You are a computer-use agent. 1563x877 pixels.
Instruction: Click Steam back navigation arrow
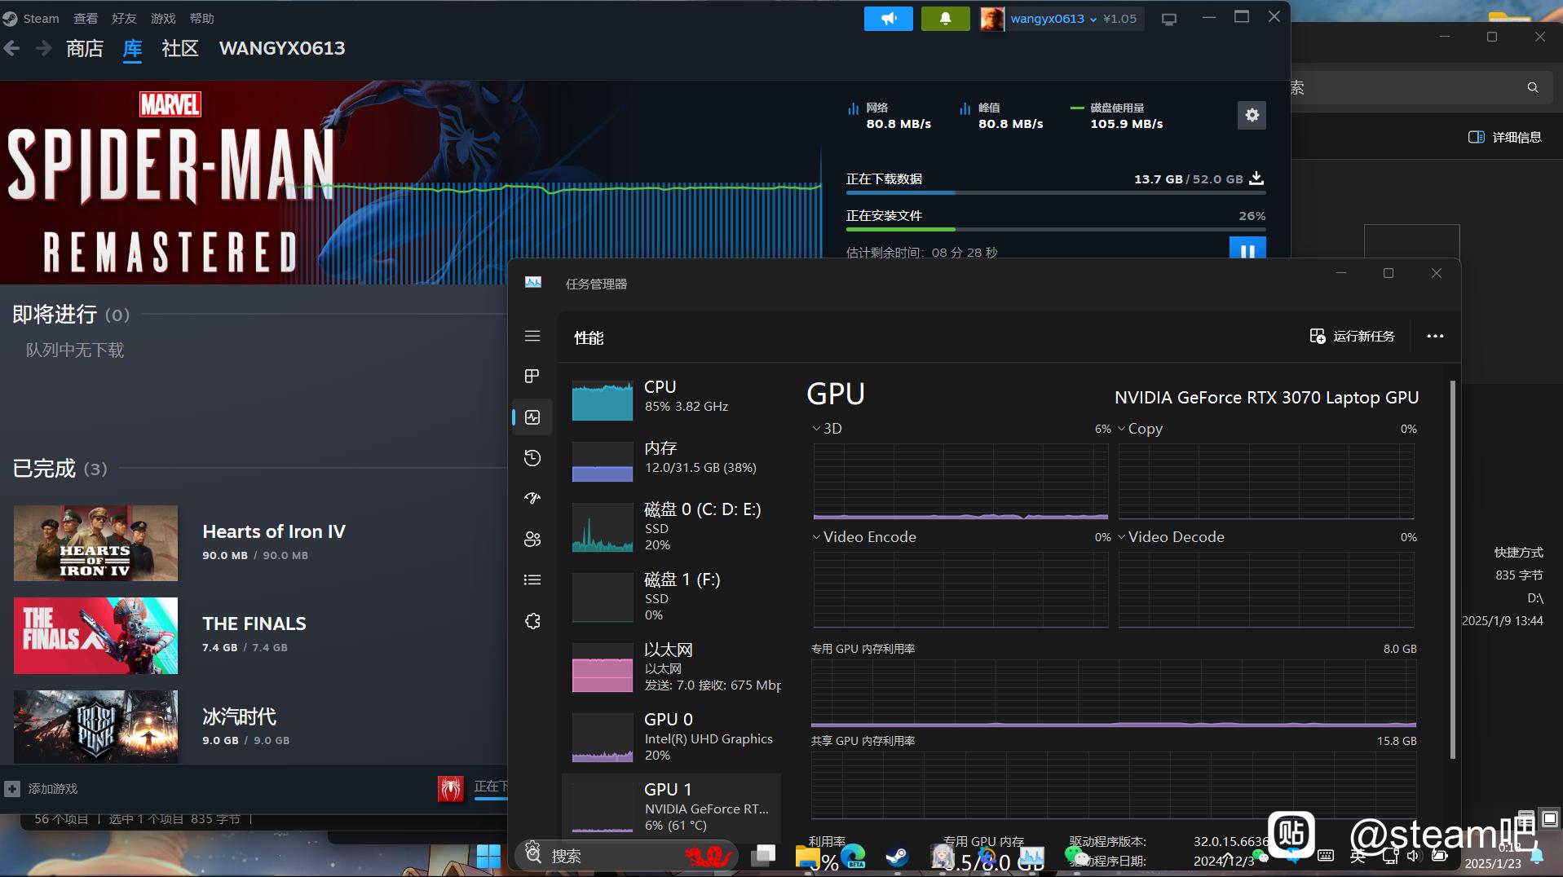[x=12, y=49]
